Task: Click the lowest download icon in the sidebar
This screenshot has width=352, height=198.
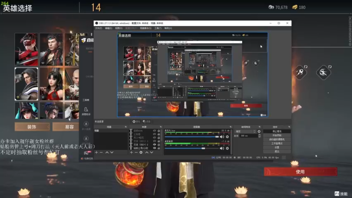Action: (x=86, y=138)
